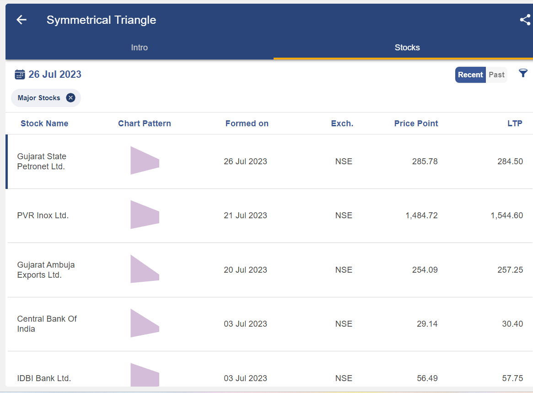View Gujarat Ambuja Exports pattern thumbnail
533x393 pixels.
145,269
